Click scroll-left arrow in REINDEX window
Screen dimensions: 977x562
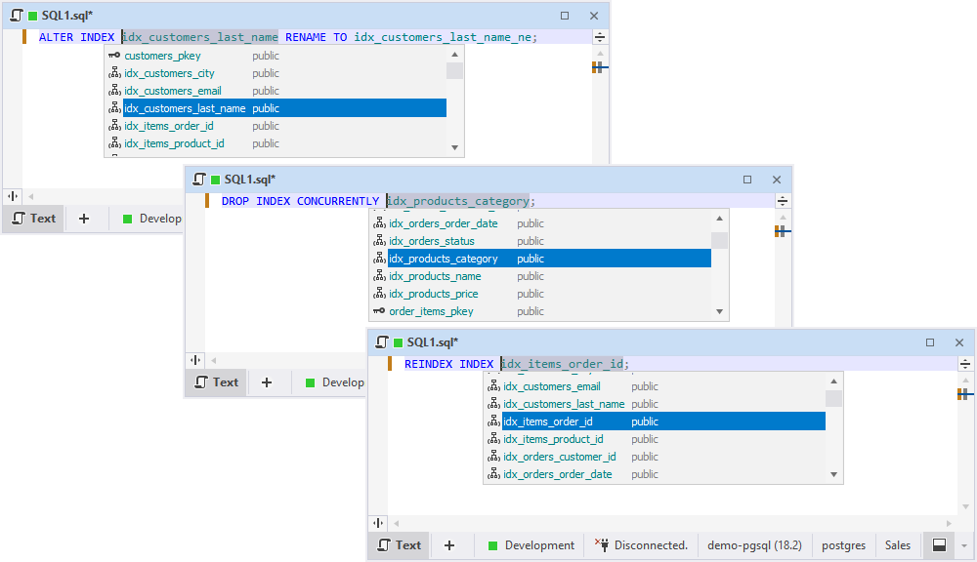click(x=397, y=523)
